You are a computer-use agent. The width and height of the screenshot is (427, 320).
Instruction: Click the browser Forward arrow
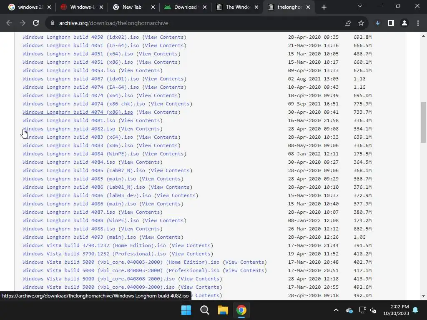[23, 23]
